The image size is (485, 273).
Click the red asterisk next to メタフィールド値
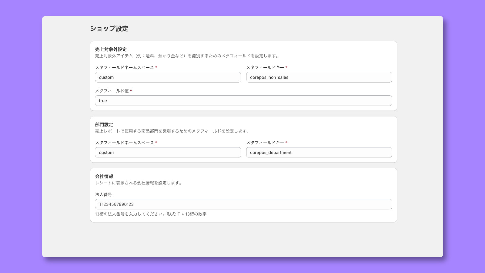coord(131,91)
